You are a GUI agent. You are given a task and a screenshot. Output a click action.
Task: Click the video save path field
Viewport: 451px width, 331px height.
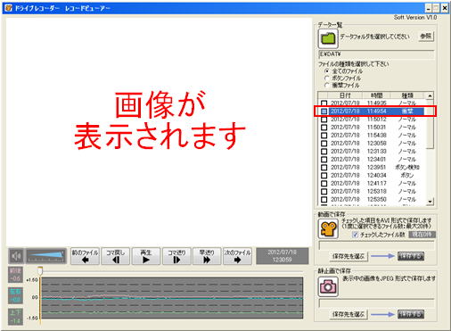pos(376,245)
